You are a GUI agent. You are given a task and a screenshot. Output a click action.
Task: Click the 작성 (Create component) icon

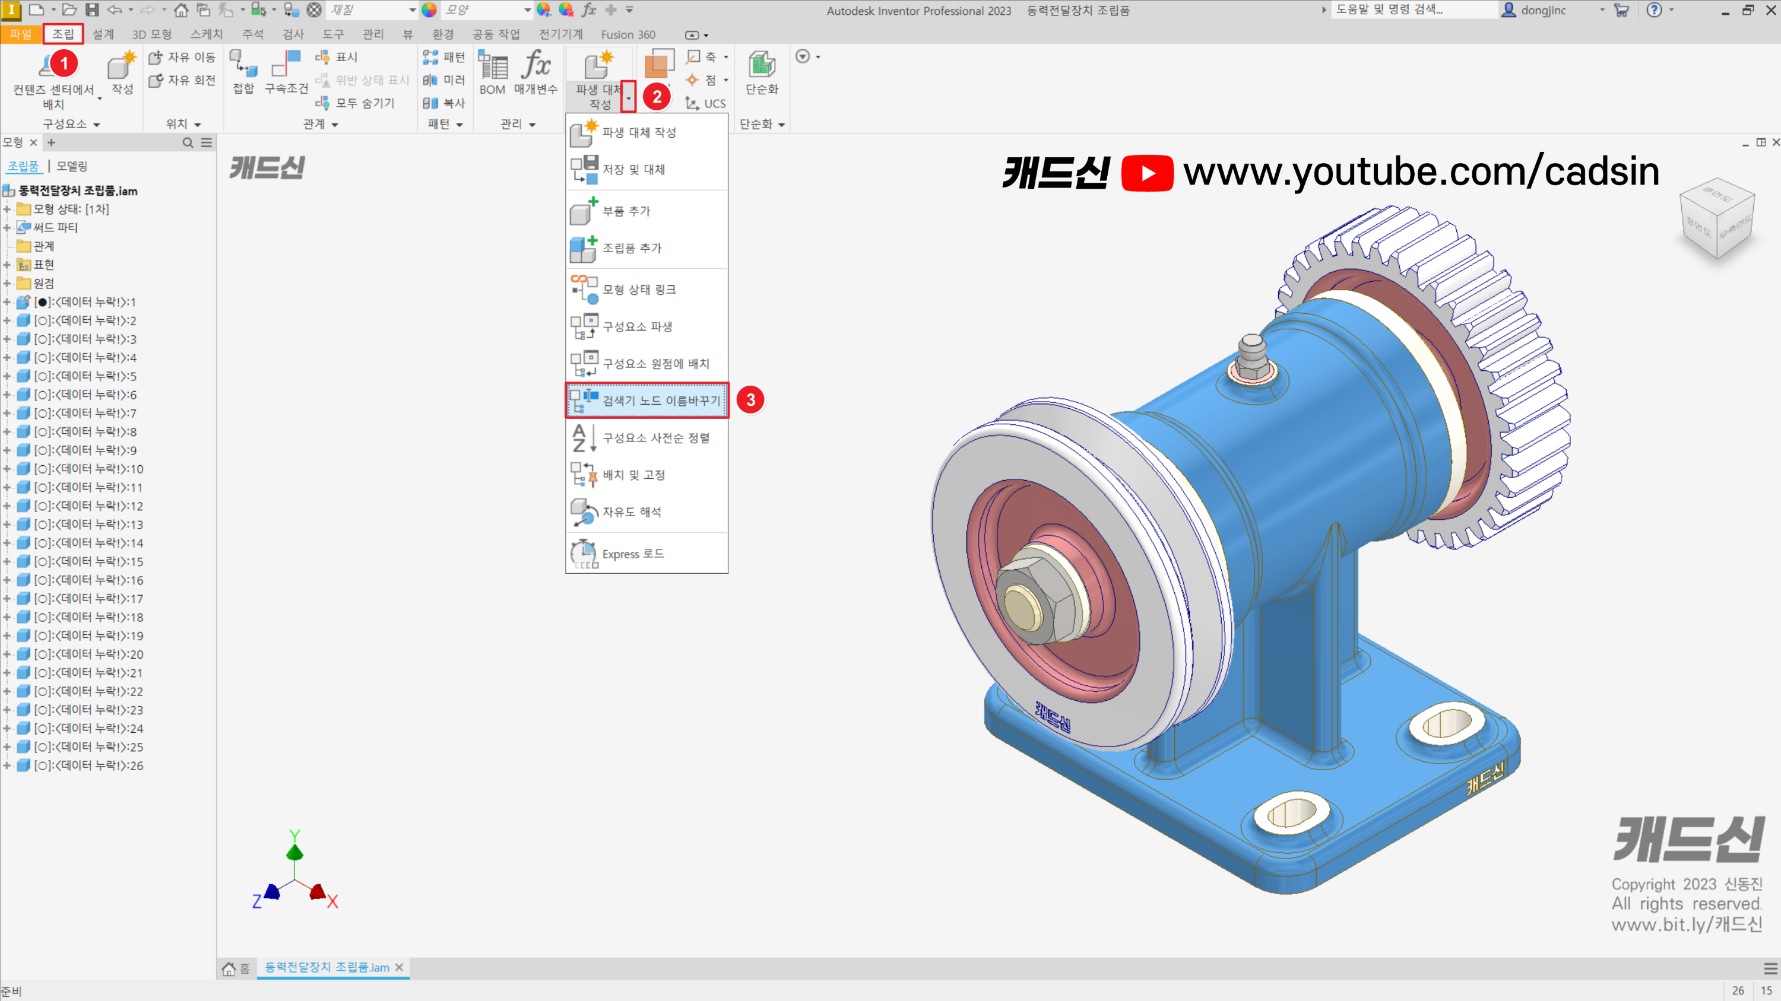pos(122,72)
